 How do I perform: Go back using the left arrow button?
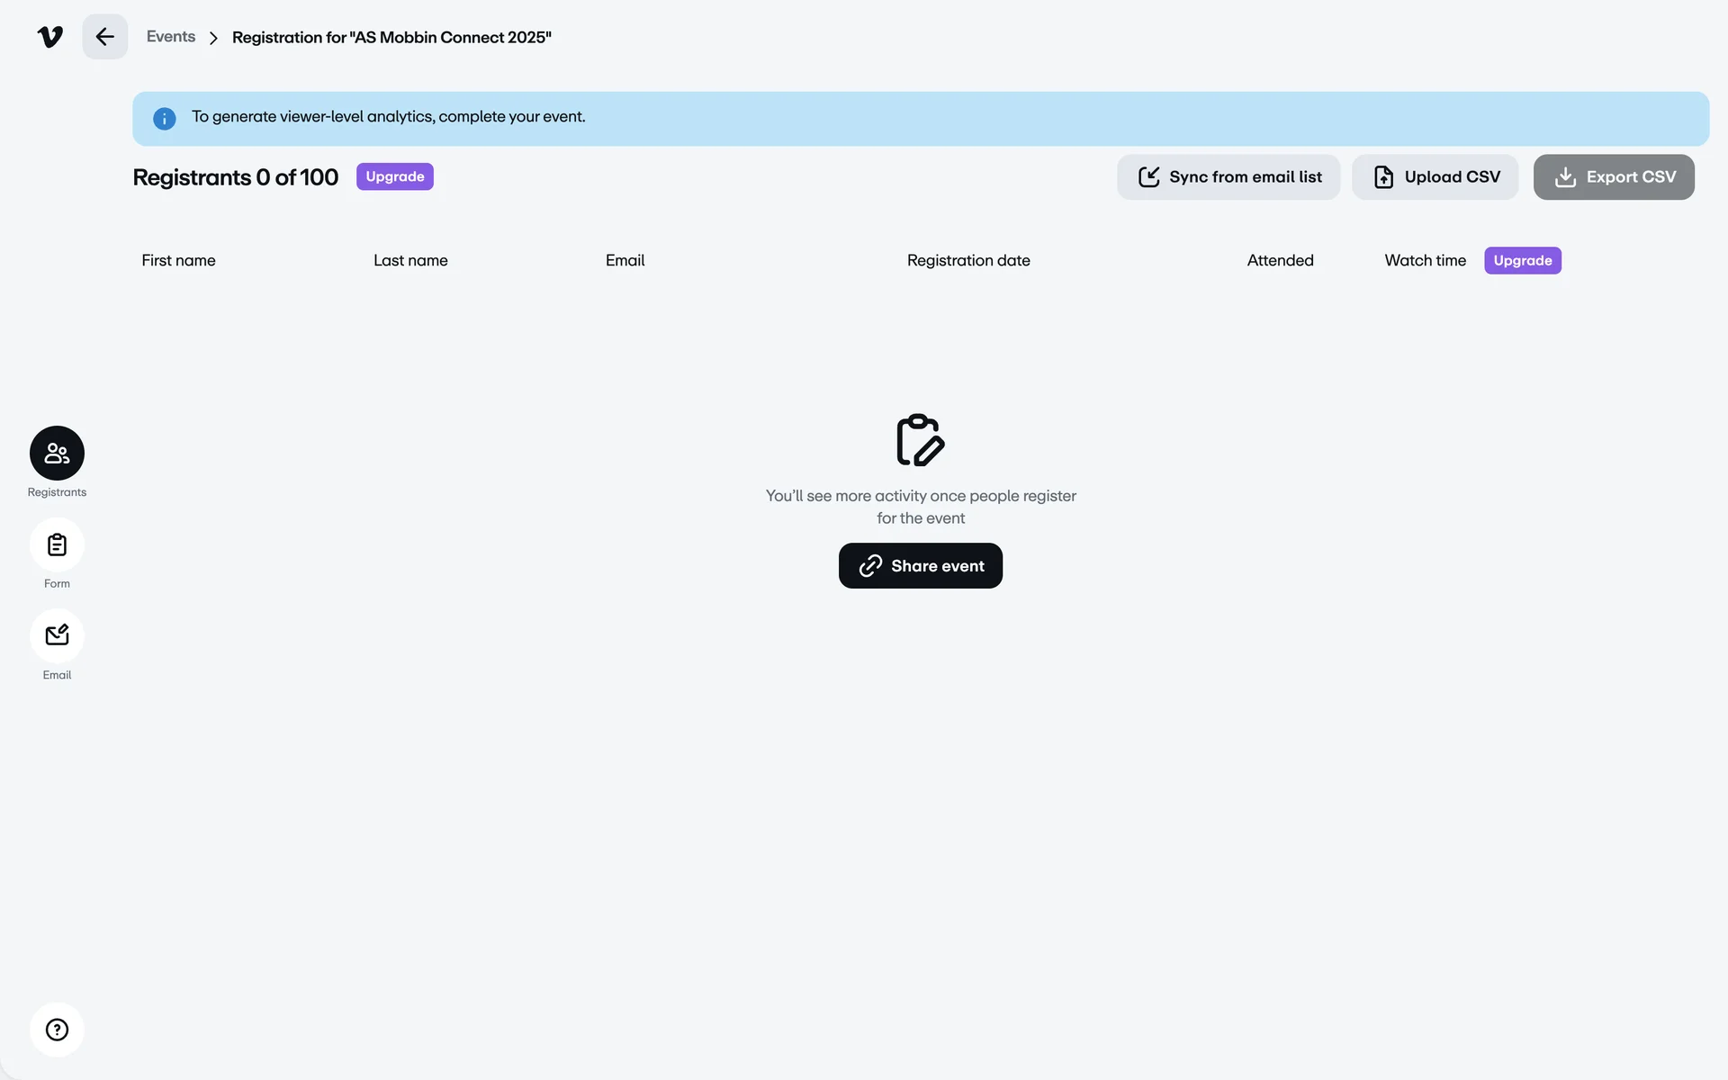[105, 37]
